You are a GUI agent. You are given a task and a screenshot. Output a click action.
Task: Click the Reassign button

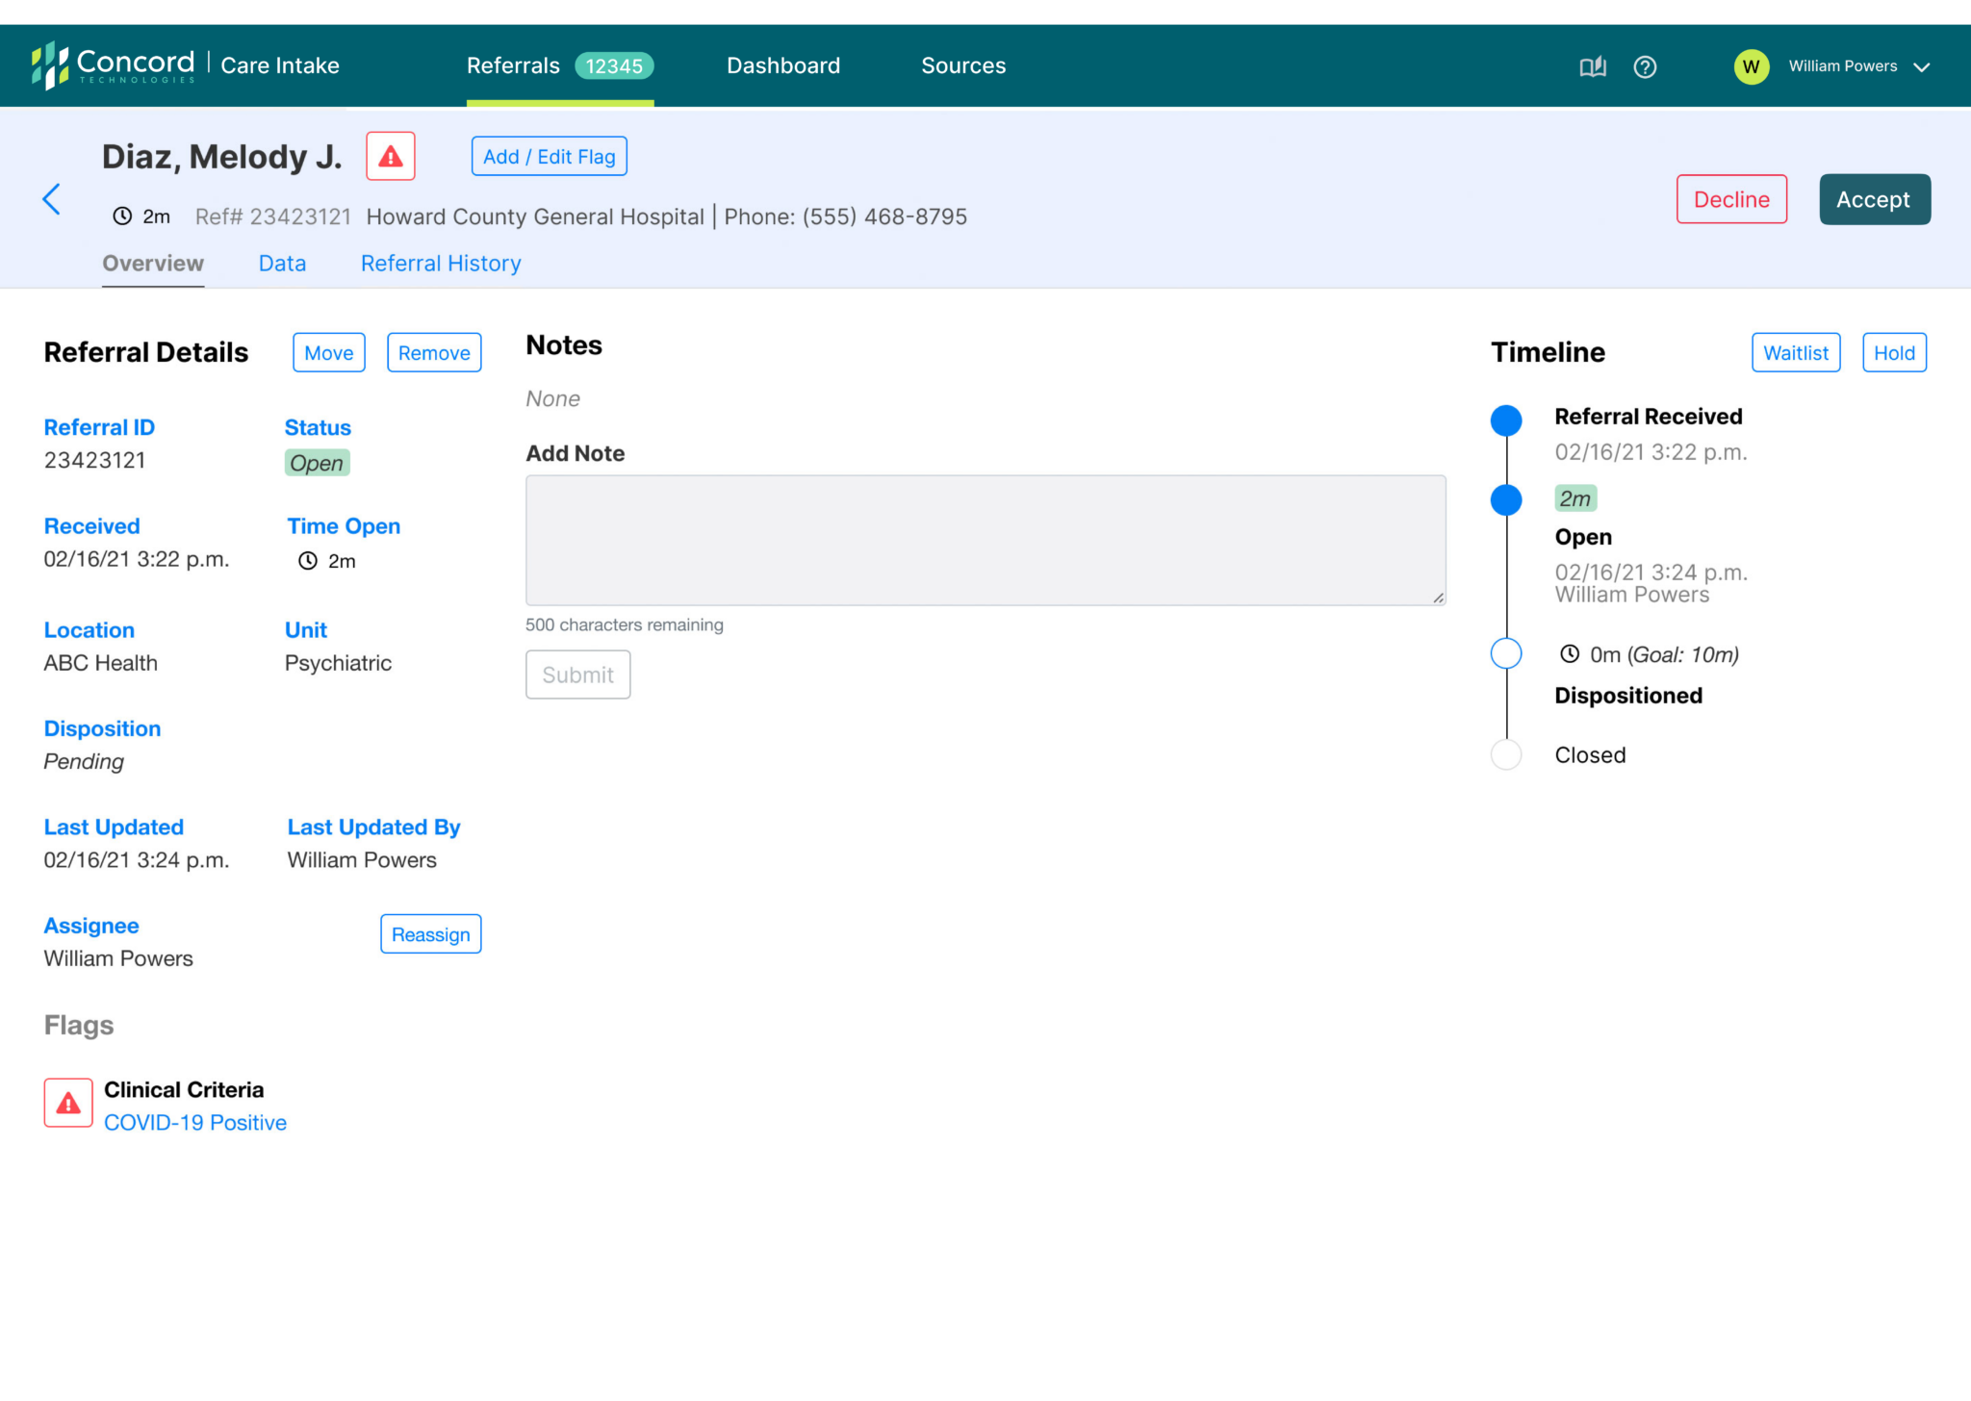[430, 934]
